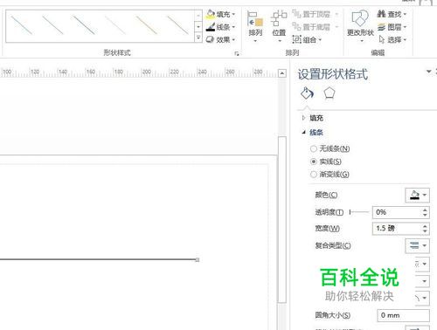Click 置于底层 send to back

(311, 27)
